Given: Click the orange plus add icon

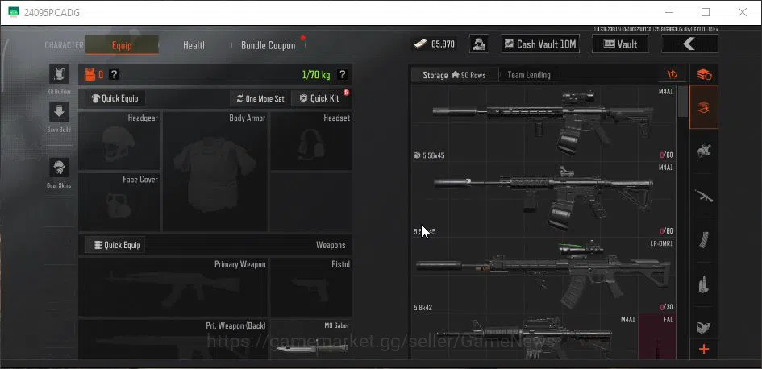Looking at the screenshot, I should pos(704,349).
